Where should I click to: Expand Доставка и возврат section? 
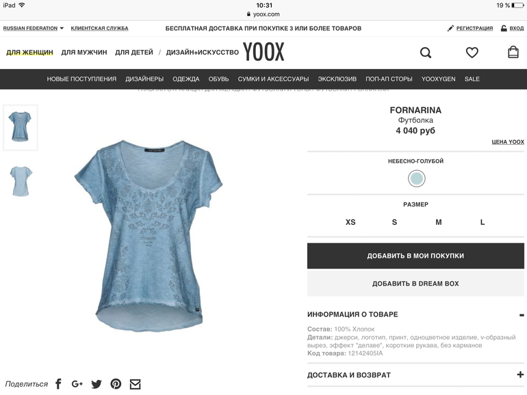(x=521, y=374)
